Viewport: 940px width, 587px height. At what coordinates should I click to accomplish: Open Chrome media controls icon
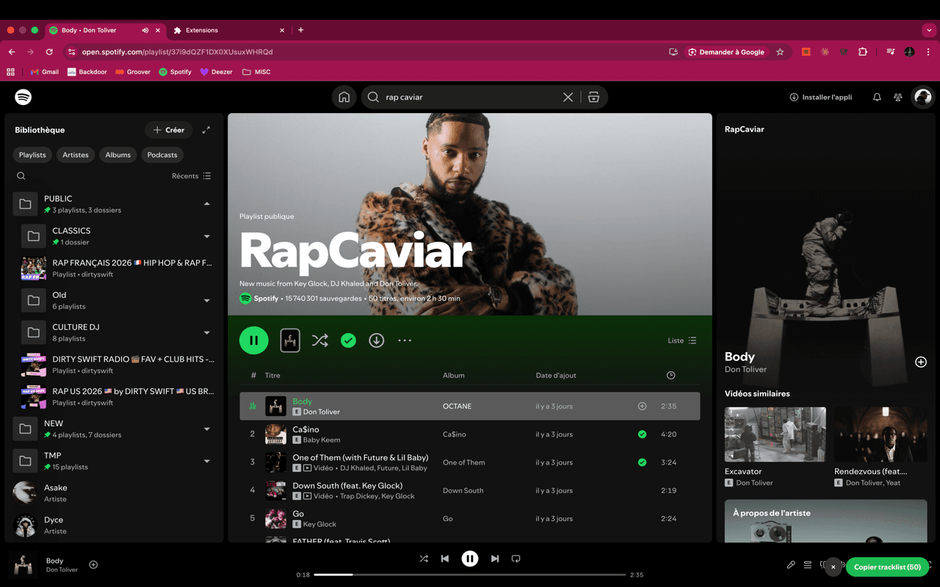tap(890, 52)
